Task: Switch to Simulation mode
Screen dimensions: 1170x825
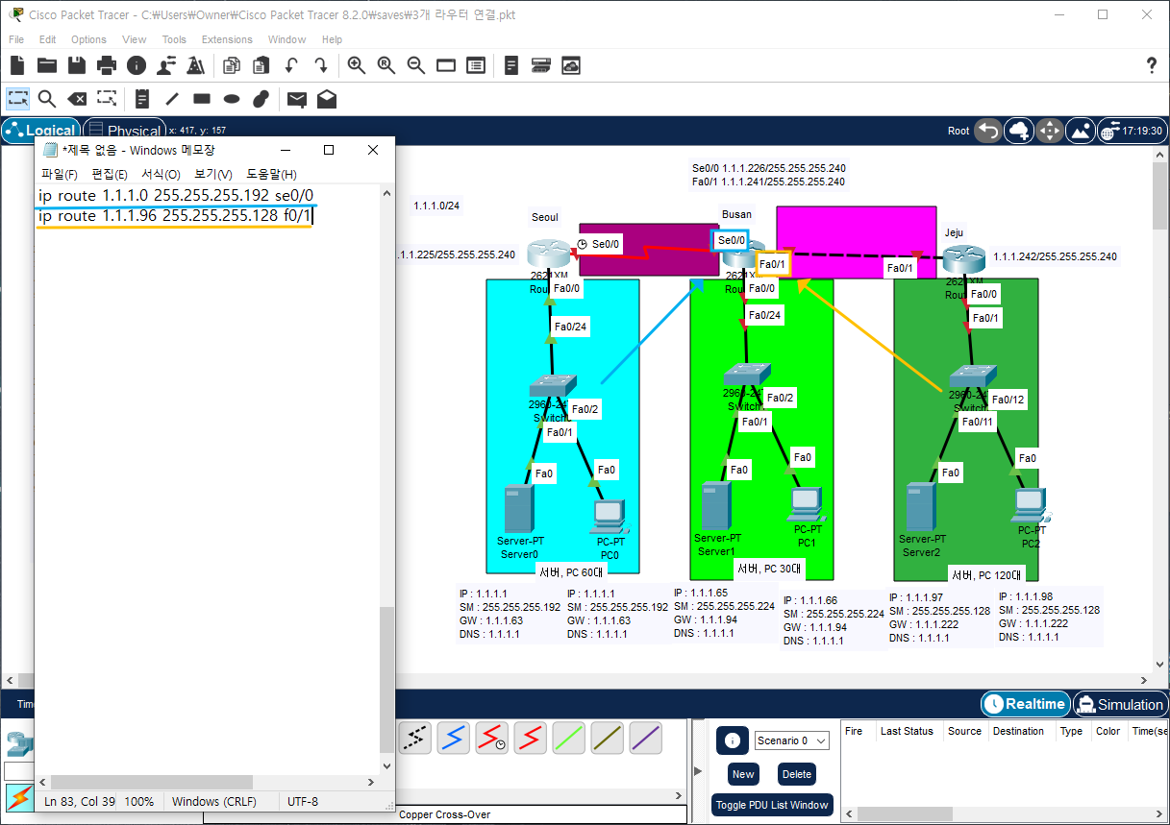Action: tap(1120, 704)
